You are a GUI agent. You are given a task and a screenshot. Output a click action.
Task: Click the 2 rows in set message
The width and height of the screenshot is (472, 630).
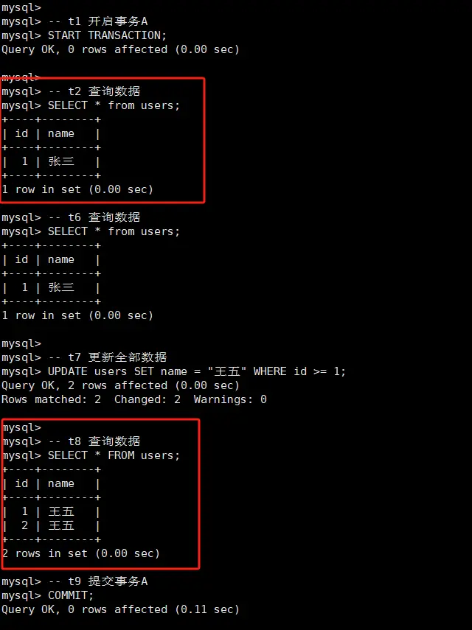[x=81, y=553]
